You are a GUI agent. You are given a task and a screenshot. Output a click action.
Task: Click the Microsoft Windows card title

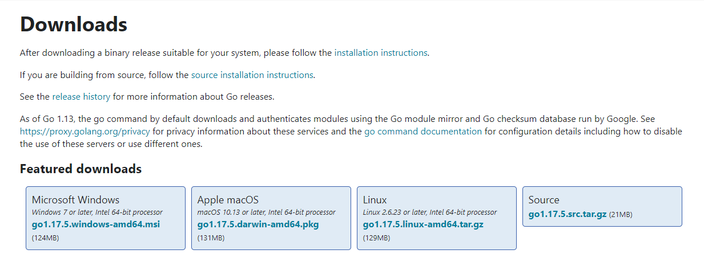76,200
